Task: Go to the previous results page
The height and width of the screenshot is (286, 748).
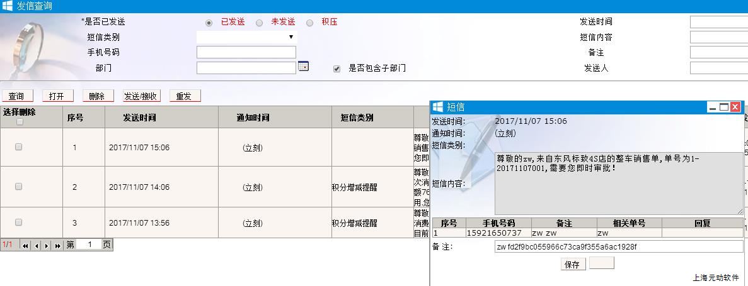Action: pos(37,245)
